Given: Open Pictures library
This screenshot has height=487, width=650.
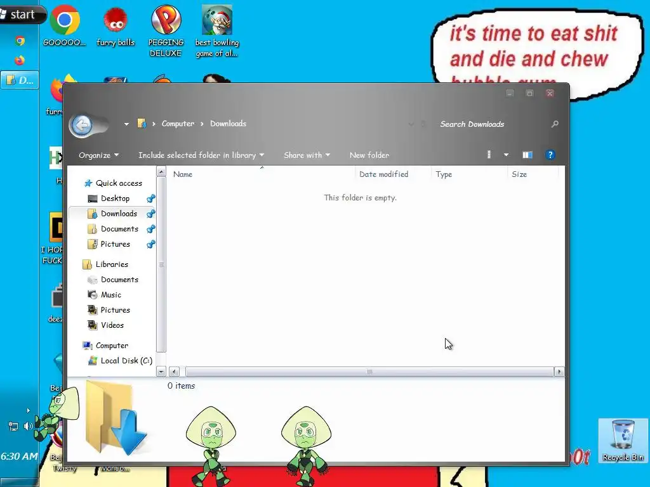Looking at the screenshot, I should (116, 310).
